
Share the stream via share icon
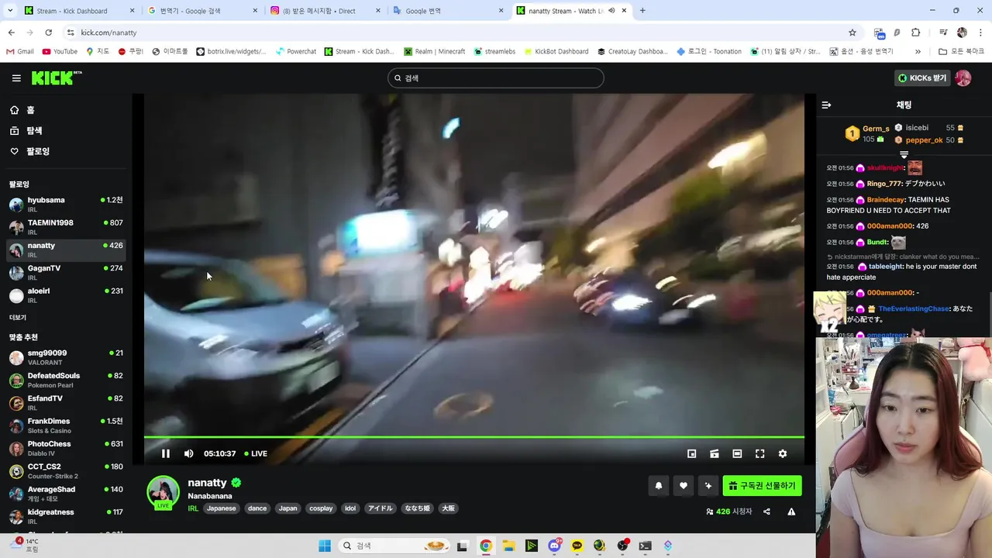point(766,511)
